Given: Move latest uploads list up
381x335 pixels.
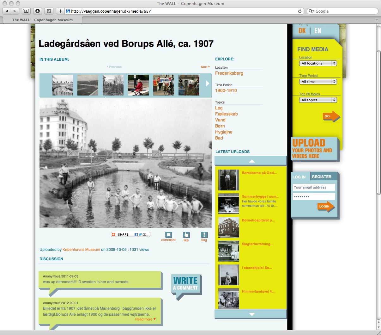Looking at the screenshot, I should click(x=251, y=161).
